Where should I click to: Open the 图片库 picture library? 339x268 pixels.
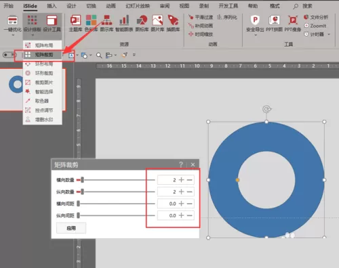click(x=157, y=23)
